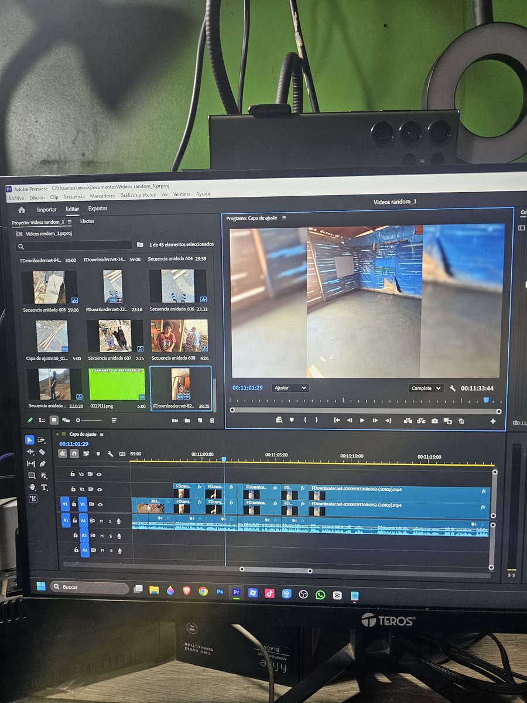Open the timeline wrench display settings
This screenshot has width=527, height=703.
109,453
